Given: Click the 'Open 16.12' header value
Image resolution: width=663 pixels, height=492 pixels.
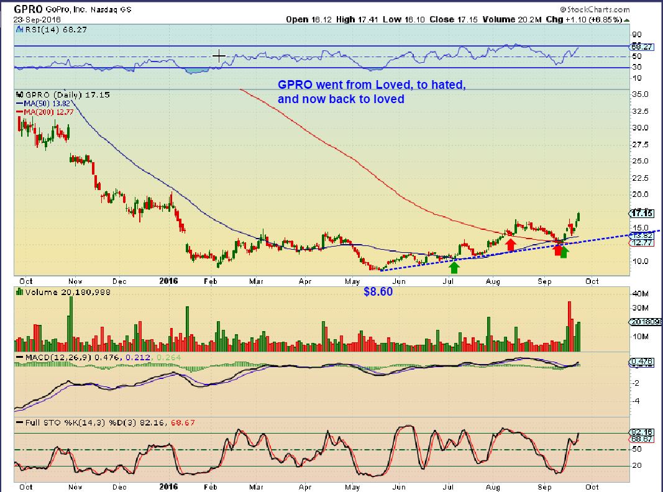Looking at the screenshot, I should [x=309, y=19].
